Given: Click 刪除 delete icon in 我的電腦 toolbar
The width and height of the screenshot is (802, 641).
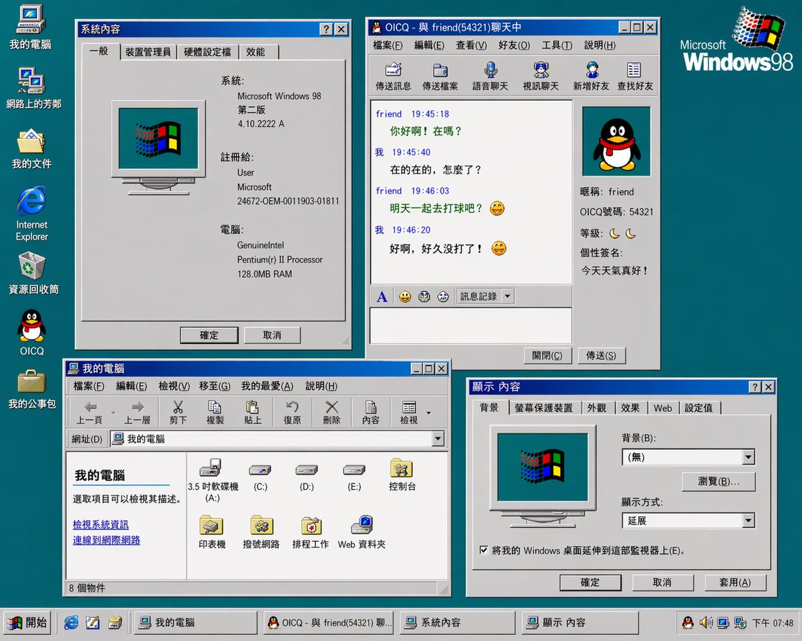Looking at the screenshot, I should [331, 412].
